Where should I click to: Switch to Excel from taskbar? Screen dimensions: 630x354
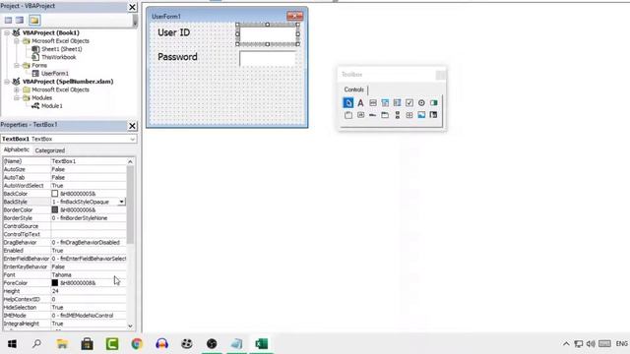tap(261, 343)
